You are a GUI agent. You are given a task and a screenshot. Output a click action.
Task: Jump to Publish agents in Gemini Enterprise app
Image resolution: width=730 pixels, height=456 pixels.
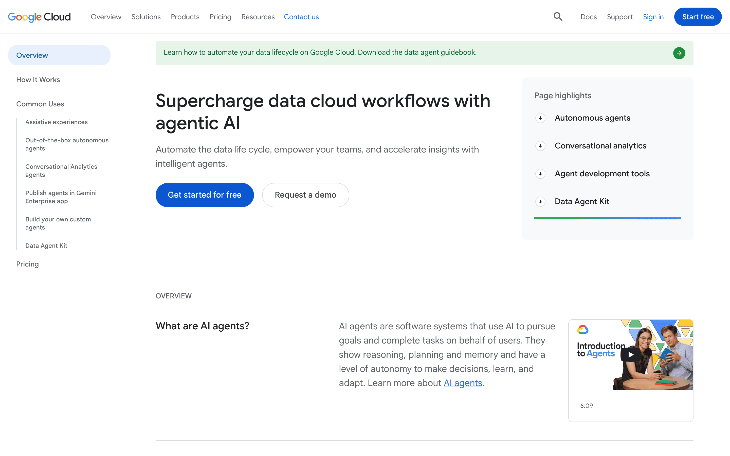click(x=61, y=197)
